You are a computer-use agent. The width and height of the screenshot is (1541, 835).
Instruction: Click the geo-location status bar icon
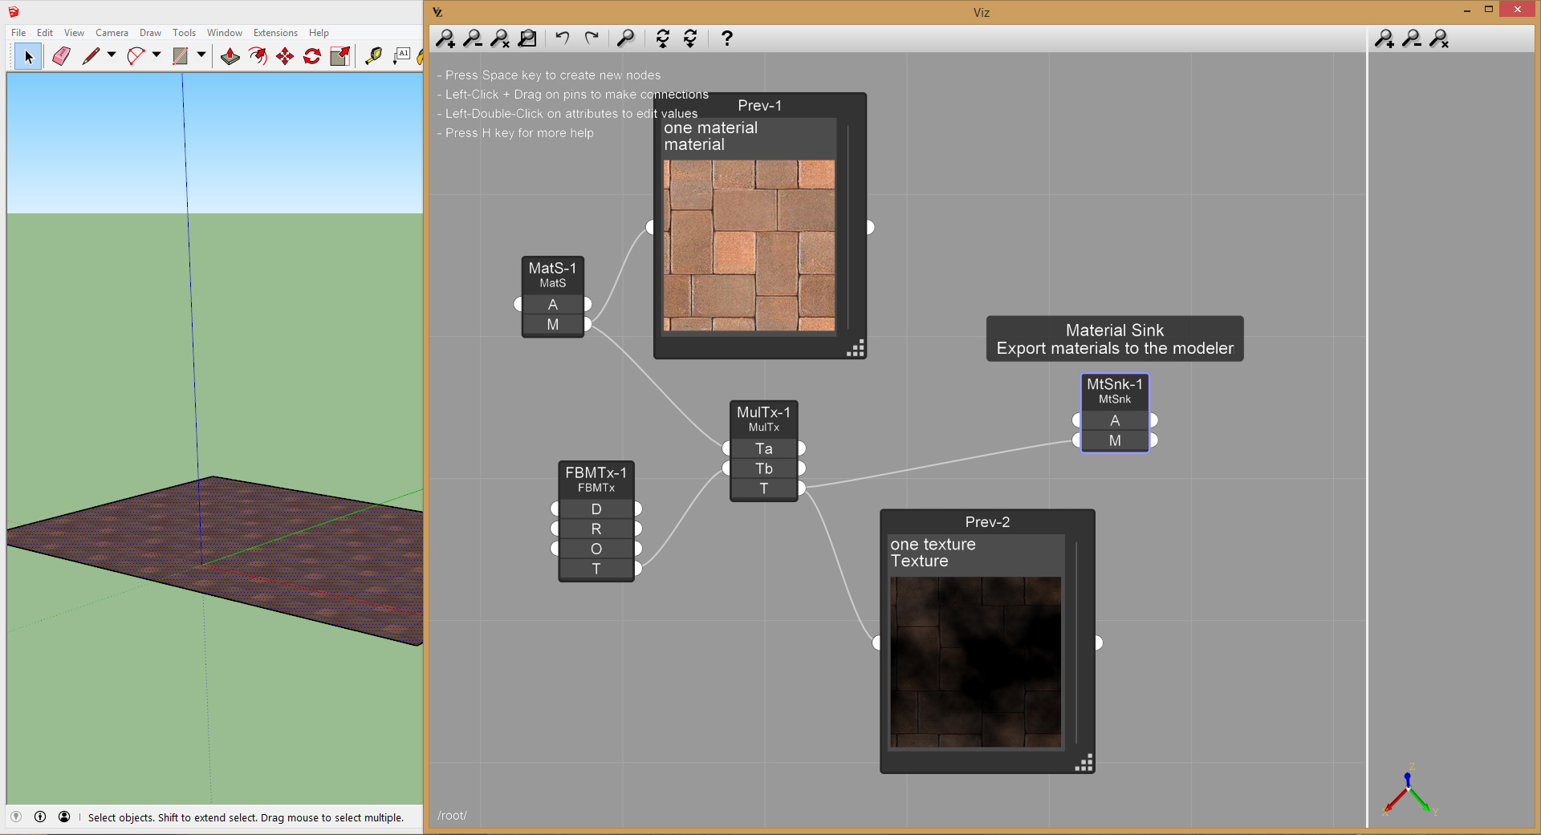coord(16,817)
